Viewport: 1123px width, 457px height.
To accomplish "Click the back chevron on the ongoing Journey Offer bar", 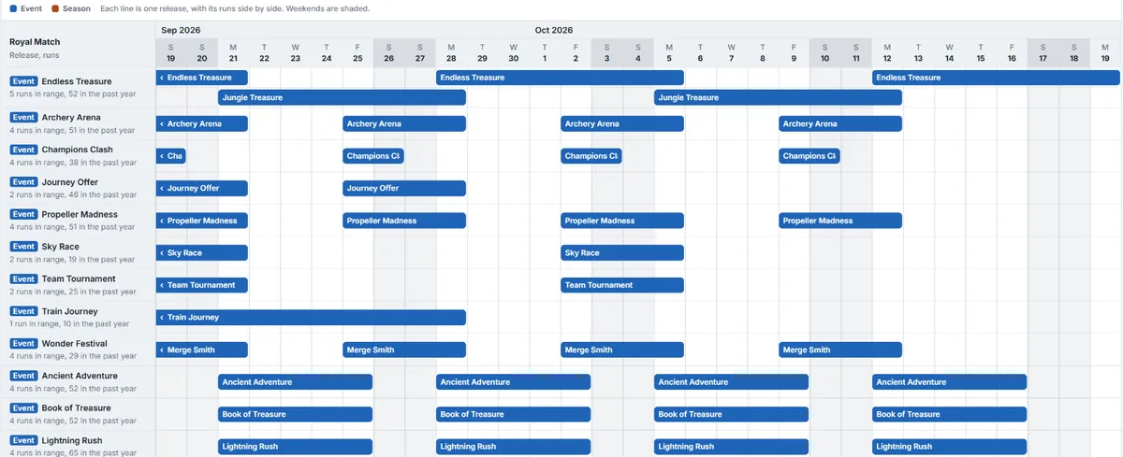I will pos(162,188).
